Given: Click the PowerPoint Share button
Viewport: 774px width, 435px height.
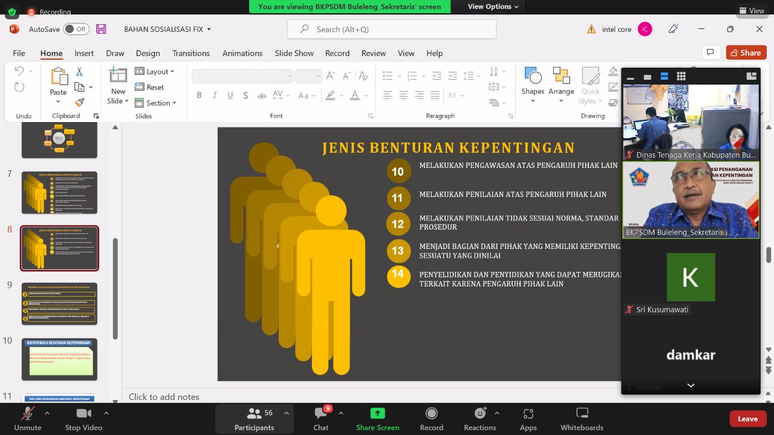Looking at the screenshot, I should click(746, 53).
